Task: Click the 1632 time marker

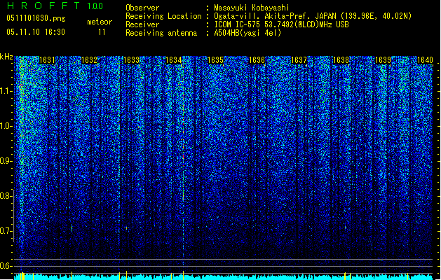Action: pos(89,60)
